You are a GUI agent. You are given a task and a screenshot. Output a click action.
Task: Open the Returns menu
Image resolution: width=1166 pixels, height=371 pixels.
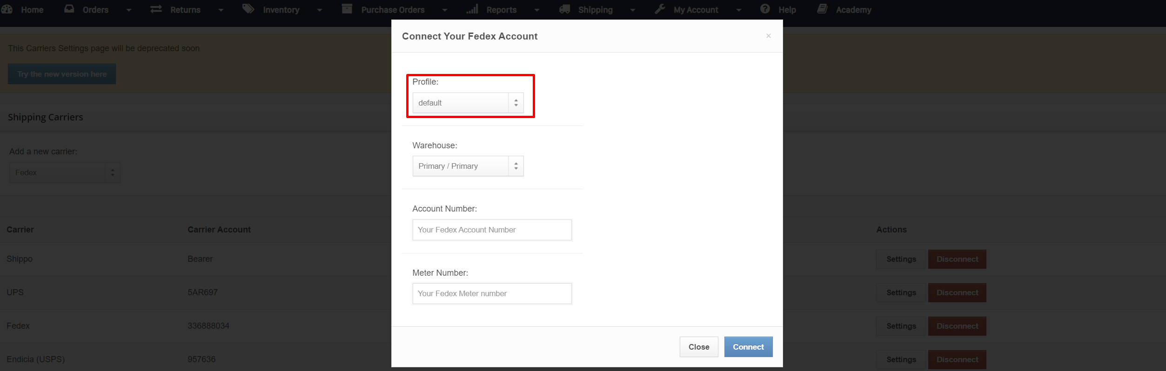tap(185, 10)
